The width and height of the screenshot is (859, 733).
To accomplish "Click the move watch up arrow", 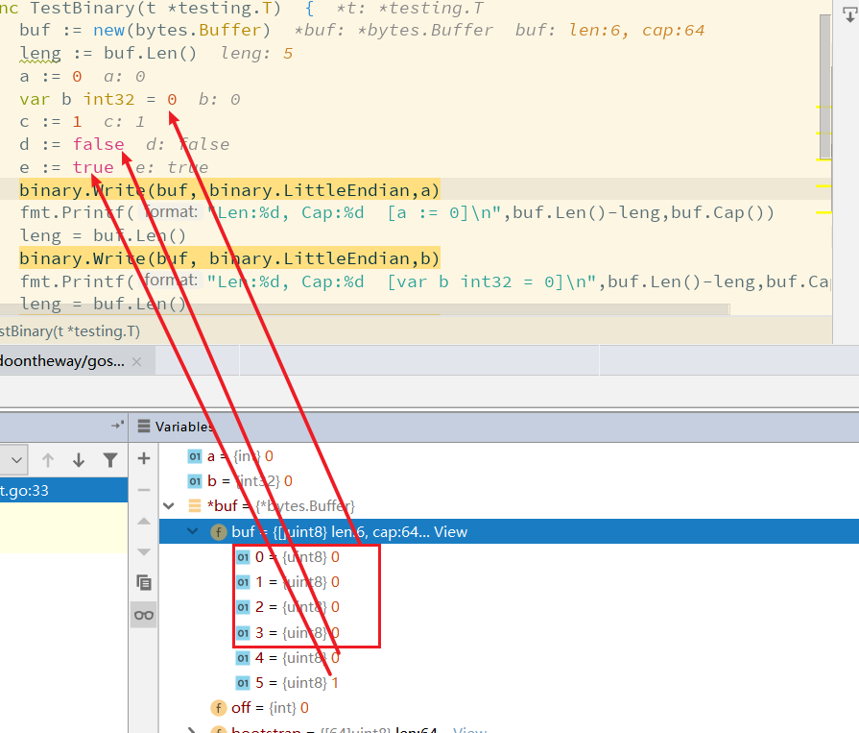I will tap(144, 521).
